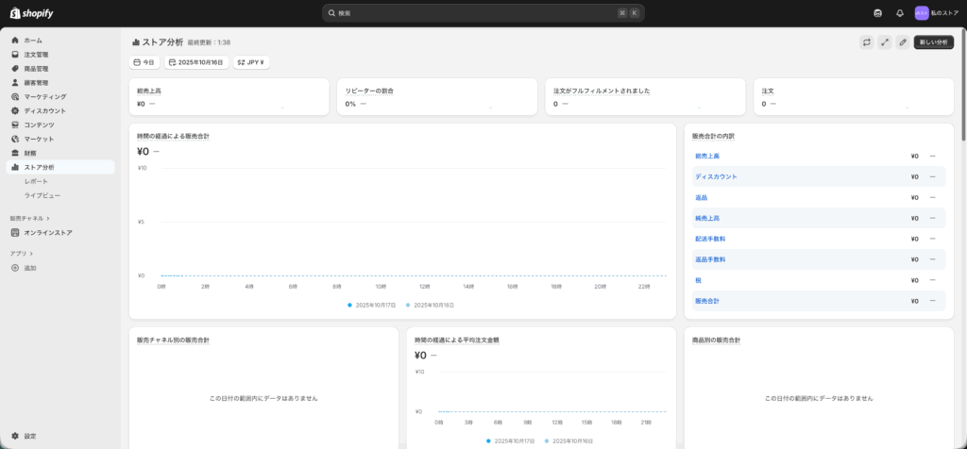Screen dimensions: 967x449
Task: Open レポート in the sidebar
Action: 36,181
